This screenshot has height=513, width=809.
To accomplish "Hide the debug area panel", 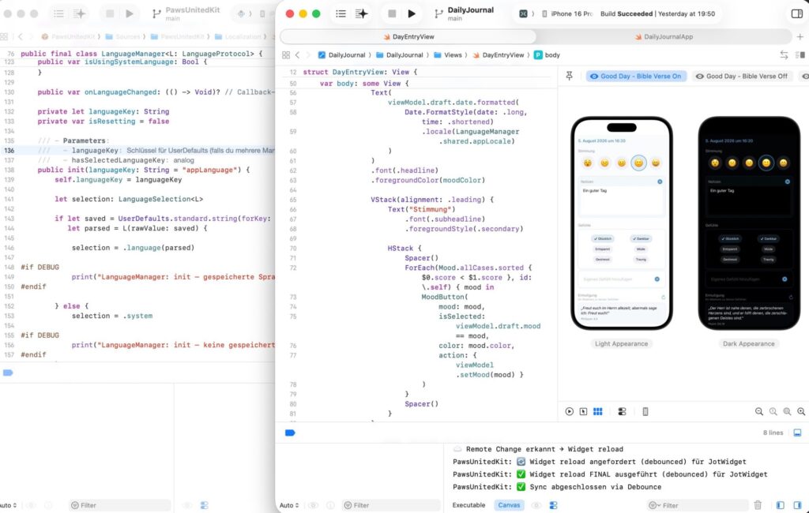I will pyautogui.click(x=798, y=433).
